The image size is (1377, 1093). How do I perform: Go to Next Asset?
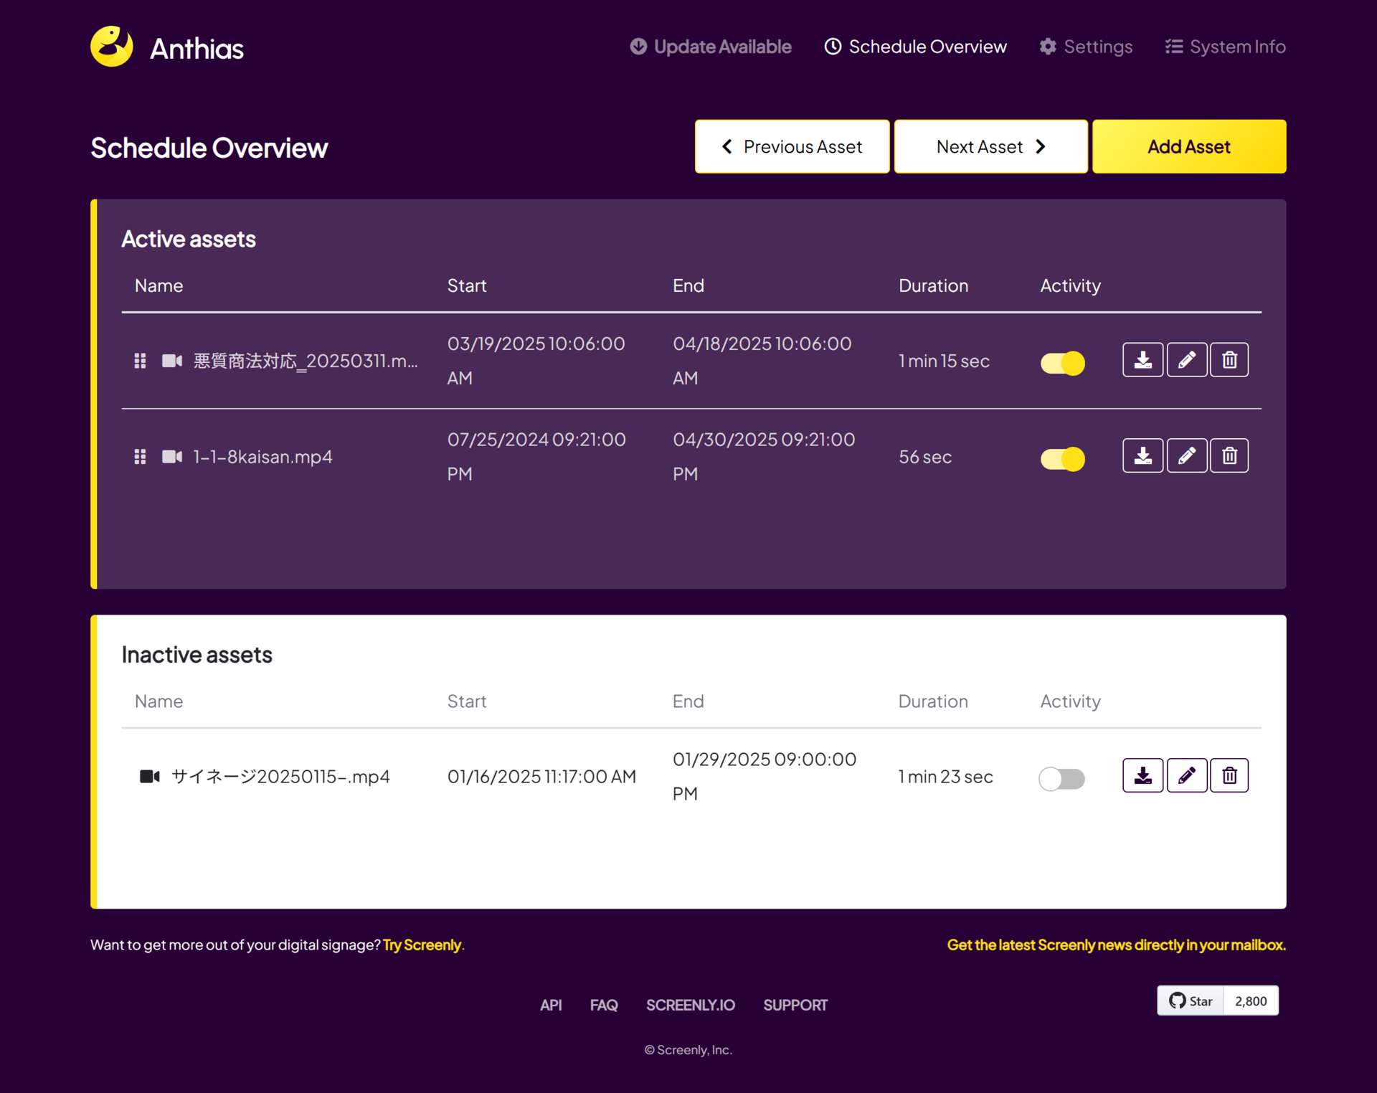pos(990,146)
